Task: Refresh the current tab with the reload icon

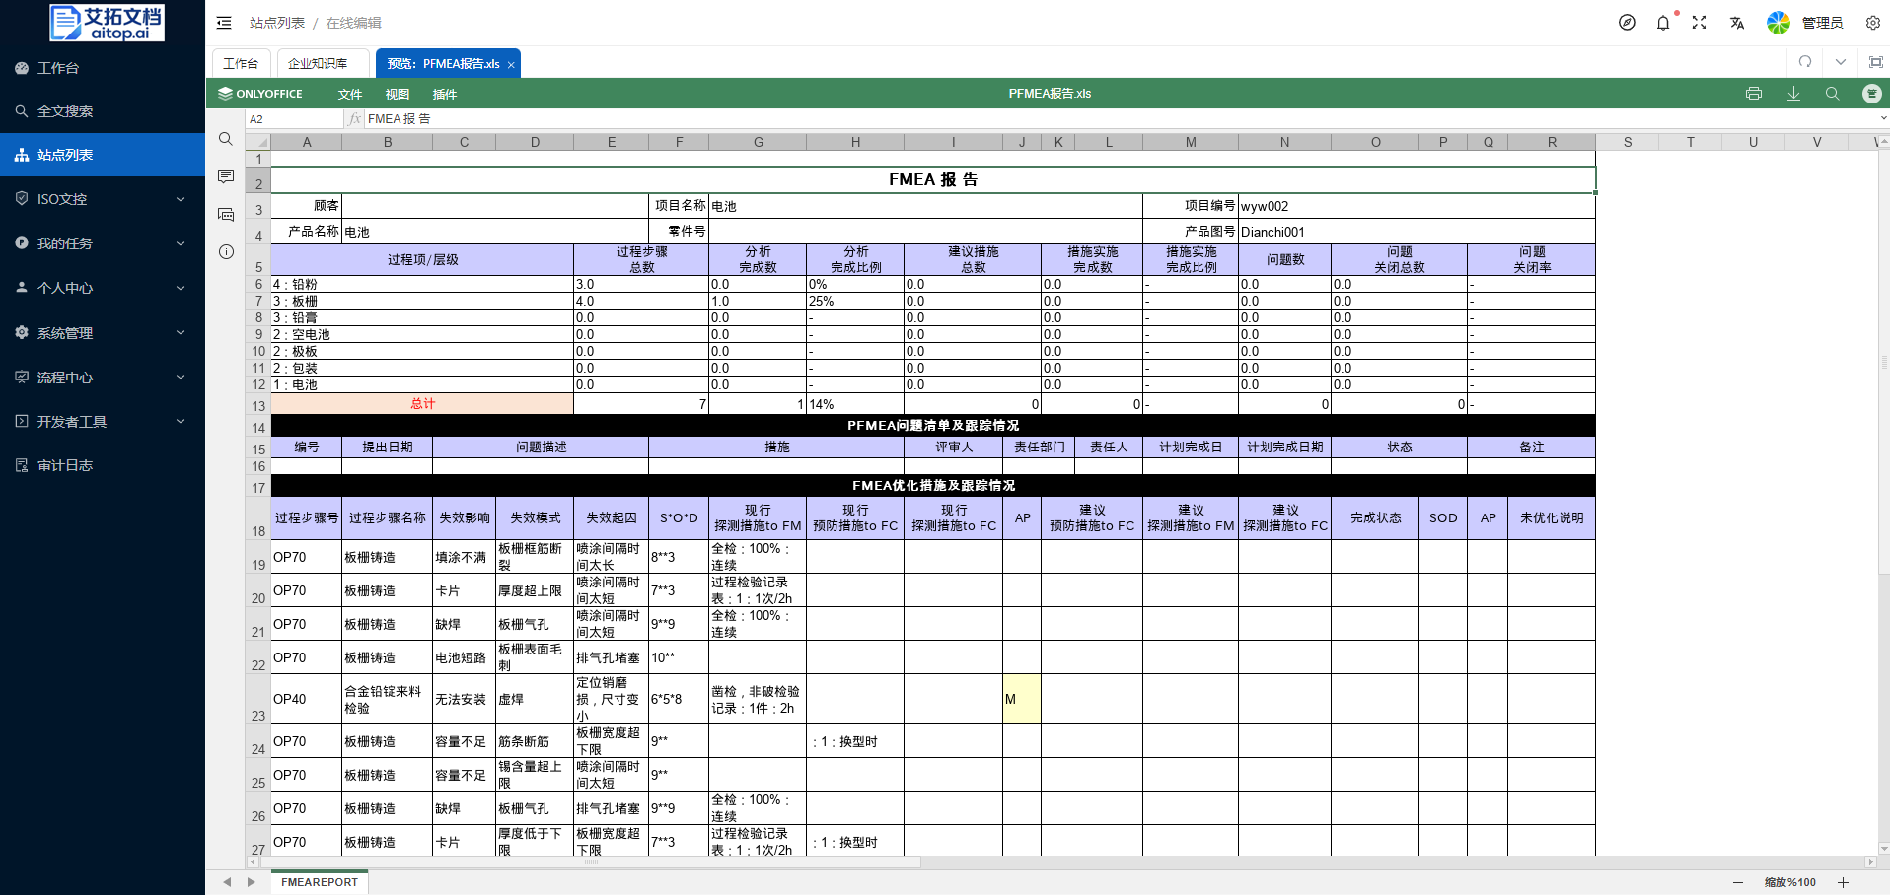Action: 1805,62
